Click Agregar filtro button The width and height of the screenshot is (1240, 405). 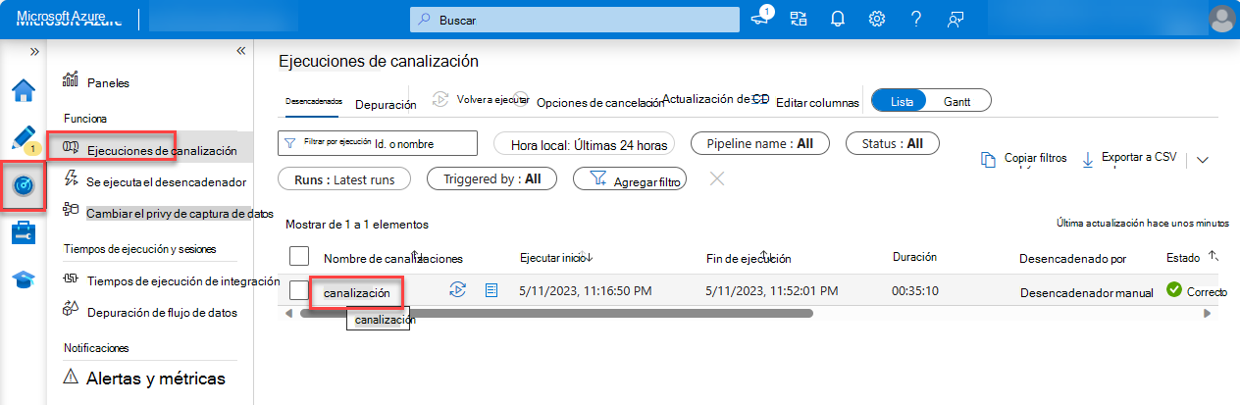coord(628,178)
